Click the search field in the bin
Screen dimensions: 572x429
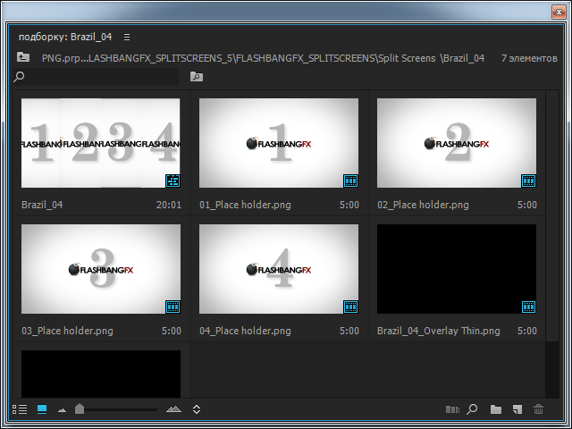[x=96, y=77]
